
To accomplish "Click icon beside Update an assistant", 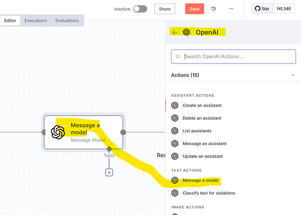I will click(175, 156).
